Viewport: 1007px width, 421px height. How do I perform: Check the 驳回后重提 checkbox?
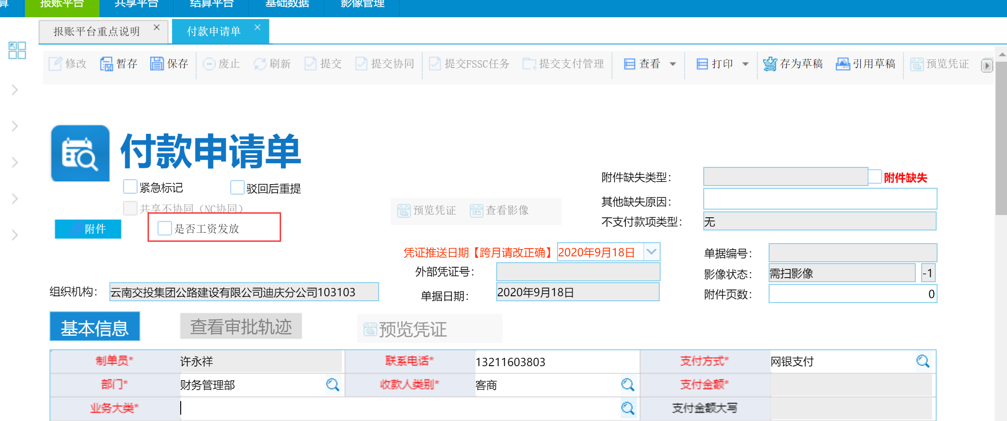[x=237, y=187]
